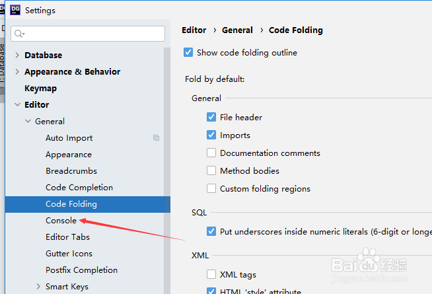Check the Method bodies checkbox

point(211,170)
